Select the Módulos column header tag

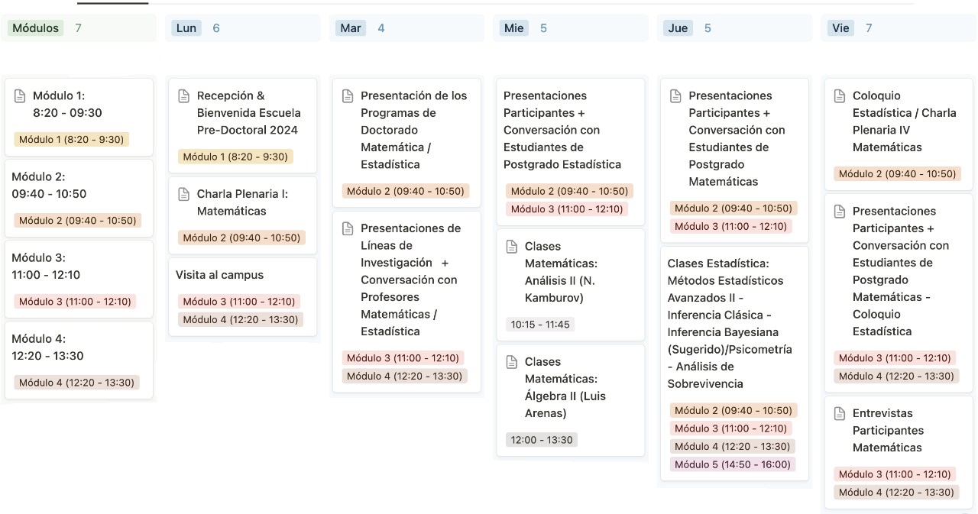[35, 28]
